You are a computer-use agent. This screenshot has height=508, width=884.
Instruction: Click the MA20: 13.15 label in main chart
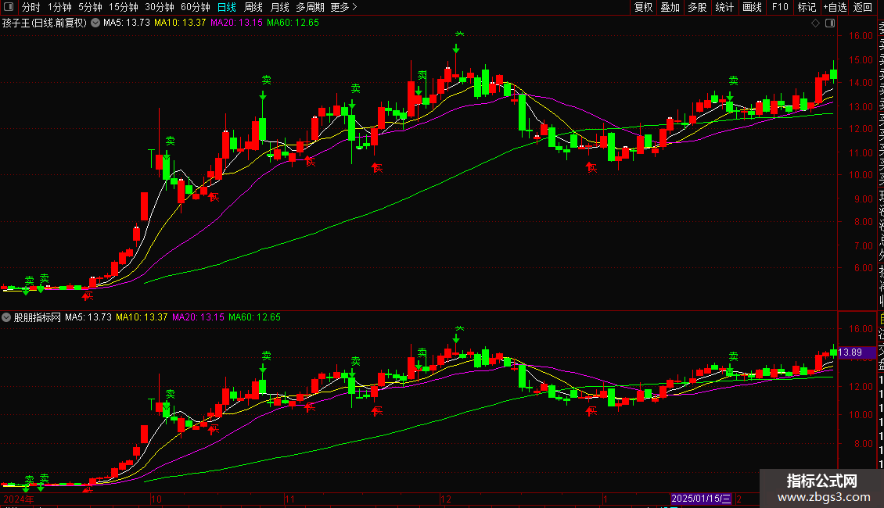pos(236,23)
